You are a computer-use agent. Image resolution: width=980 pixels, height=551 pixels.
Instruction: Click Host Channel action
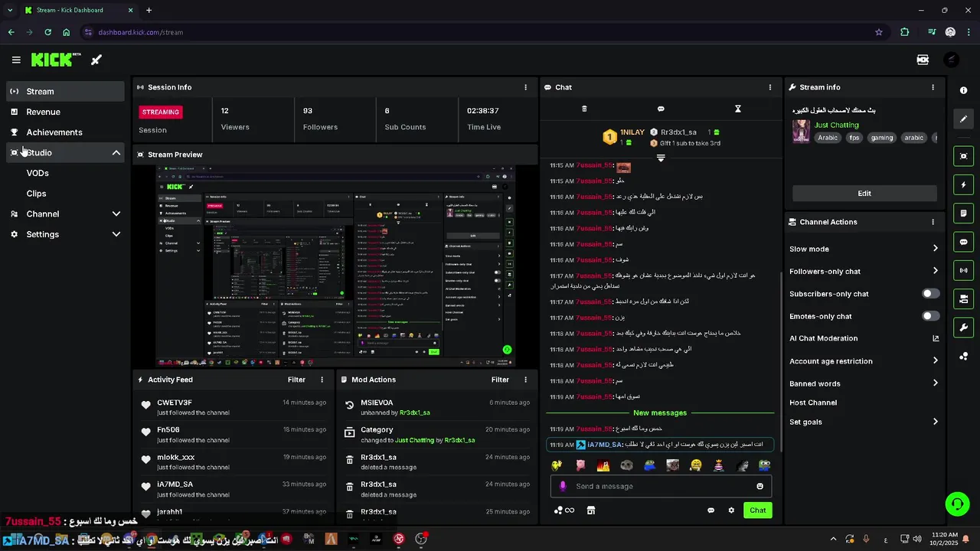pyautogui.click(x=813, y=403)
